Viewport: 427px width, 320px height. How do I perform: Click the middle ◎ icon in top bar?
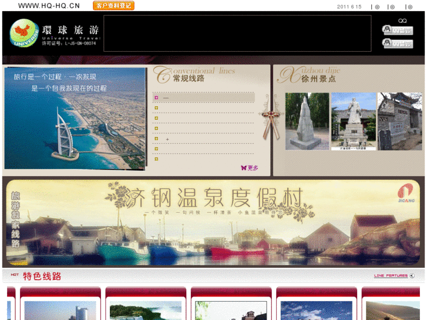pyautogui.click(x=392, y=7)
